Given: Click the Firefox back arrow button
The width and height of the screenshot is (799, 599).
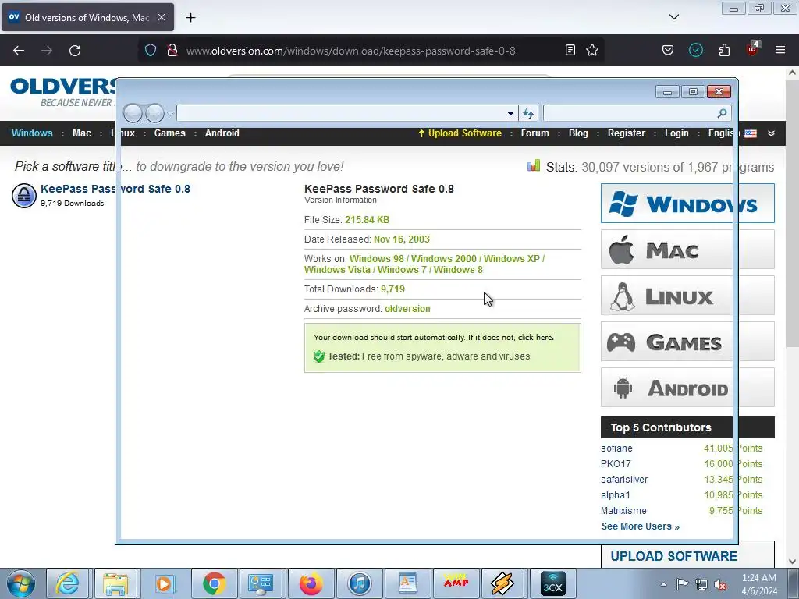Looking at the screenshot, I should tap(19, 51).
